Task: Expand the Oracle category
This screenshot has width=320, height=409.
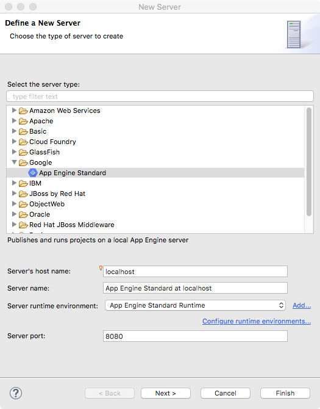Action: point(14,214)
